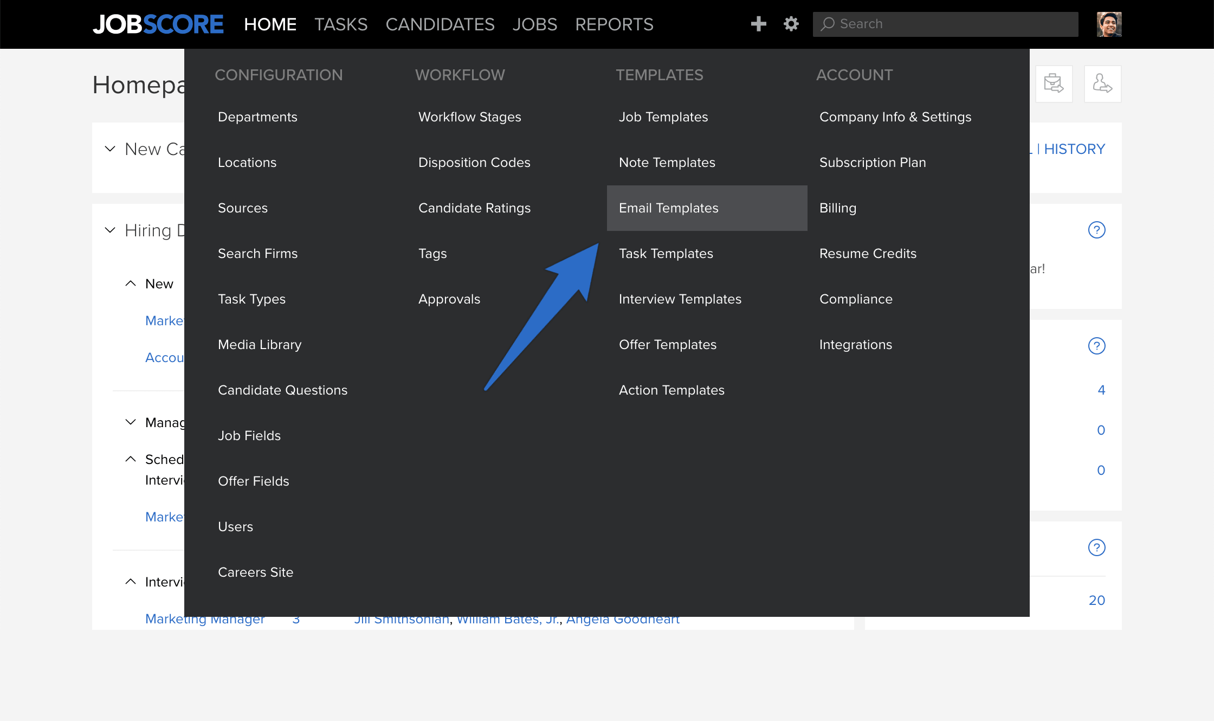Screen dimensions: 1214x722
Task: Open Billing
Action: pyautogui.click(x=838, y=208)
